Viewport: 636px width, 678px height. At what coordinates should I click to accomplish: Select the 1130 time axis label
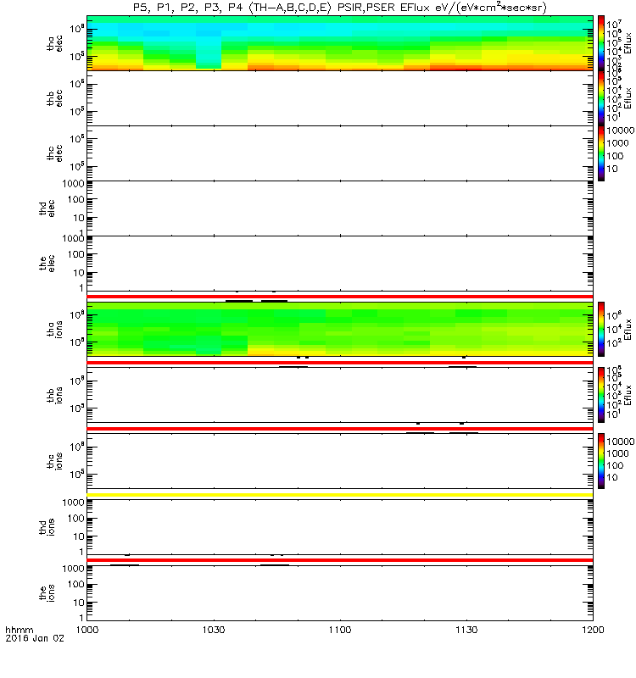(466, 630)
